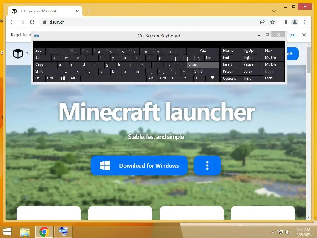Open the tab search chevron
Image resolution: width=317 pixels, height=238 pixels.
click(x=274, y=11)
